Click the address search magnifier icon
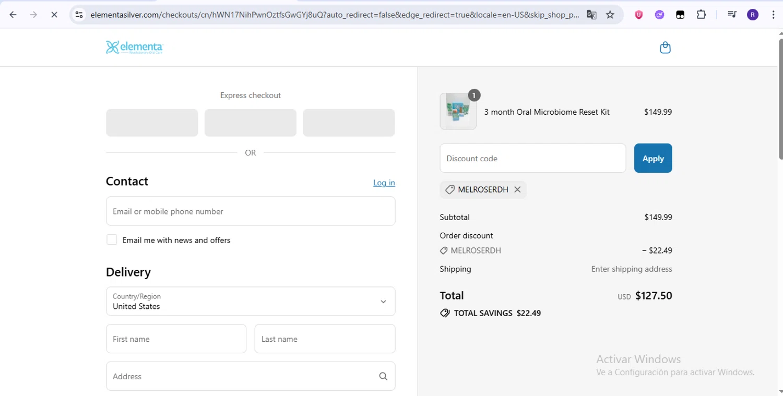The image size is (783, 396). [x=383, y=376]
